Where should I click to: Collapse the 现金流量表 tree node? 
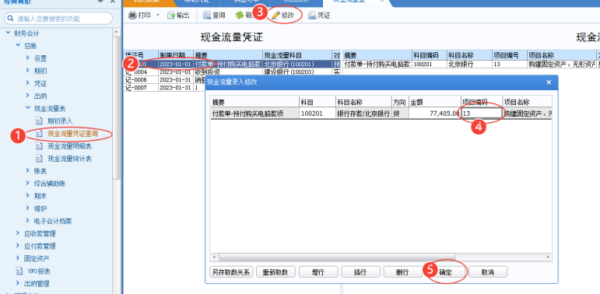pos(28,108)
